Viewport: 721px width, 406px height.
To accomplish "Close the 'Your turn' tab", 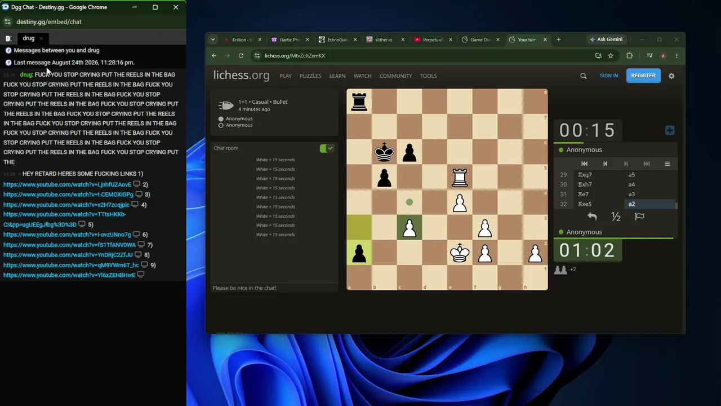I will (545, 39).
